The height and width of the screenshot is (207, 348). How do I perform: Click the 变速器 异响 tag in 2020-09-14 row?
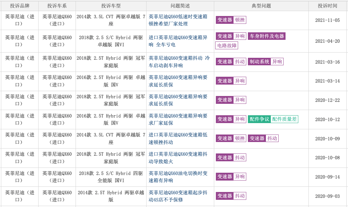tap(231, 177)
